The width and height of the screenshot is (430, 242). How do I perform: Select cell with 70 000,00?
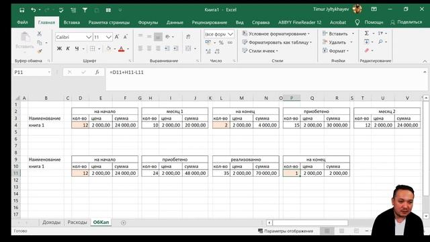tap(266, 173)
